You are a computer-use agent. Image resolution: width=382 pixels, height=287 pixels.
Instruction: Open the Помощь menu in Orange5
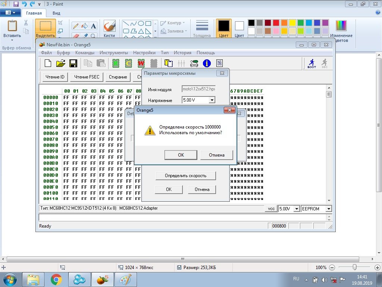pos(206,53)
